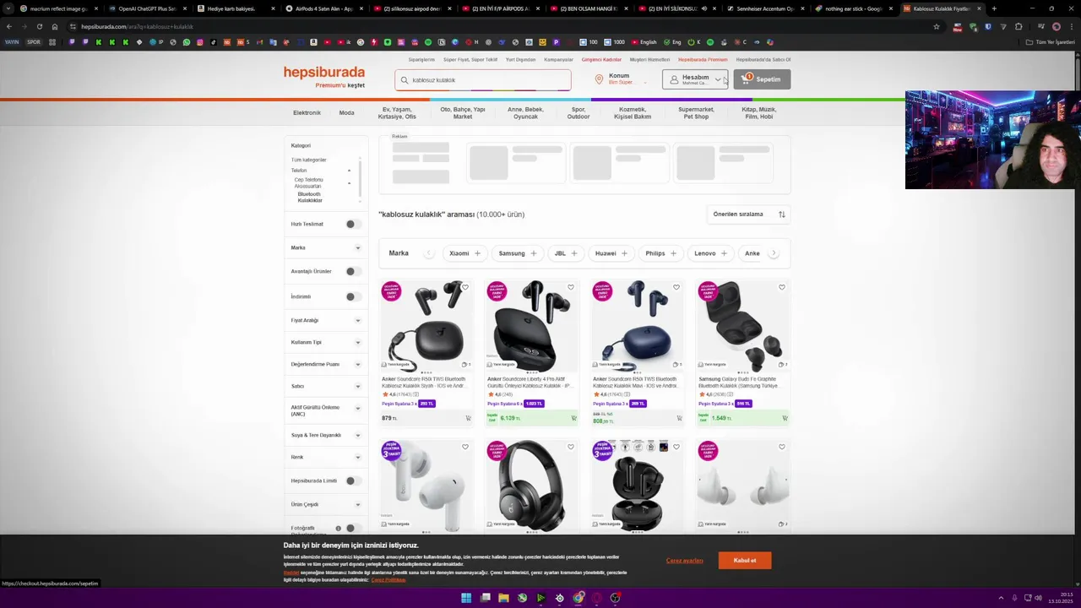
Task: Open the Önerilen sıralama sort dropdown
Action: point(748,214)
